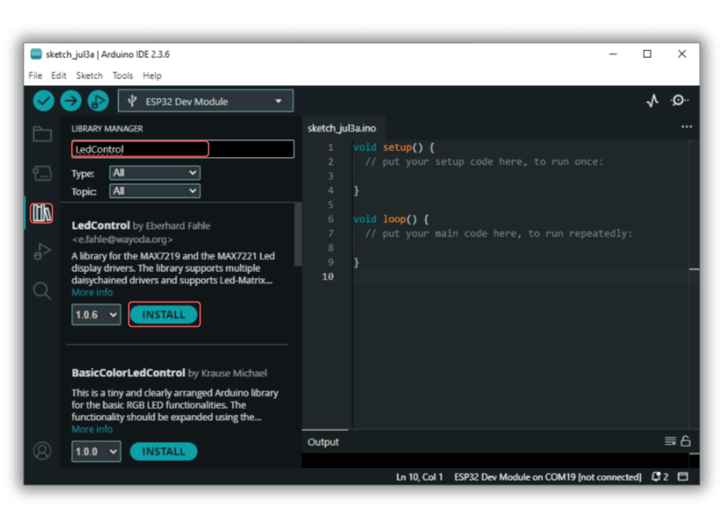Click the Upload arrow button
The width and height of the screenshot is (723, 528).
point(71,101)
